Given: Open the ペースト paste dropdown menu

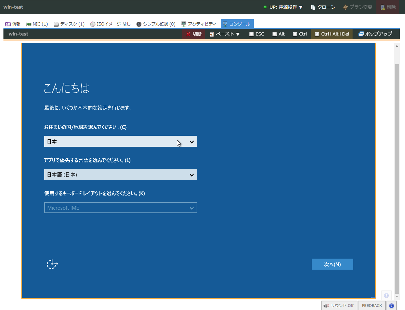Looking at the screenshot, I should tap(225, 34).
